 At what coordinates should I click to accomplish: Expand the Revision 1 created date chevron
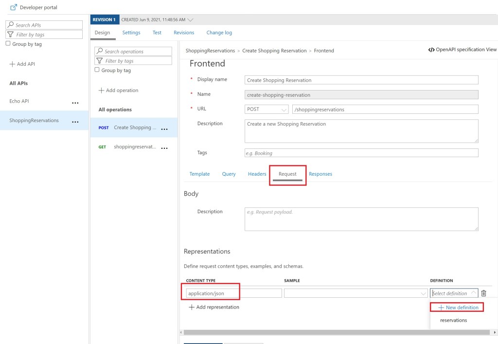190,20
